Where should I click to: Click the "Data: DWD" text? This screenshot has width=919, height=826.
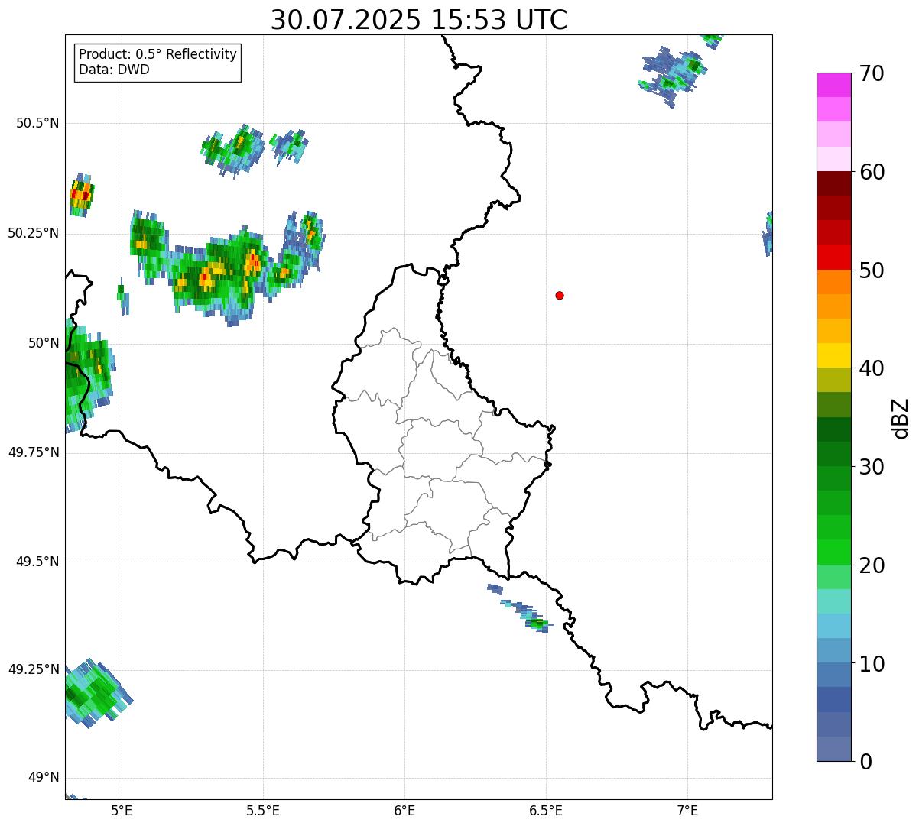coord(114,70)
